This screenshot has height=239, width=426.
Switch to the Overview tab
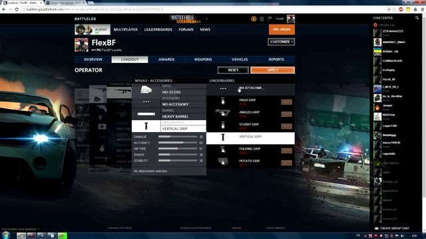click(x=93, y=59)
